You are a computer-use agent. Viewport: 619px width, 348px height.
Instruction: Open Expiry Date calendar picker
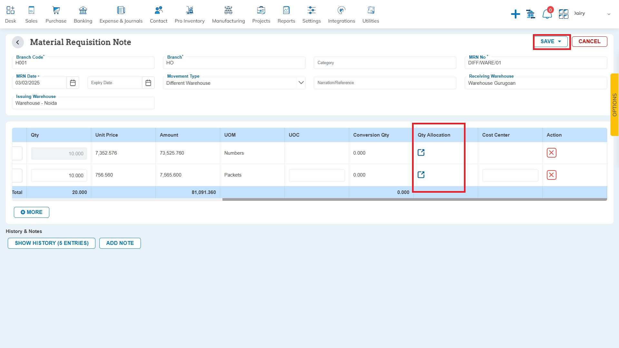[148, 83]
